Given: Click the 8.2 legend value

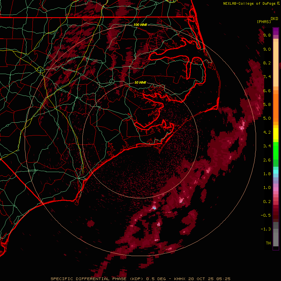Looking at the screenshot, I should 267,63.
